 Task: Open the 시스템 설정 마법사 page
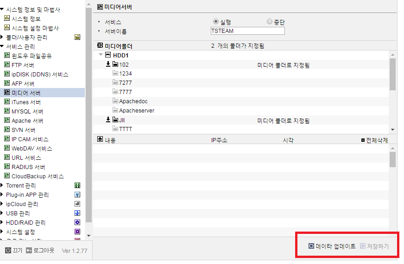click(x=35, y=28)
